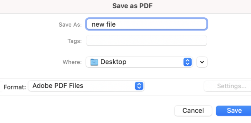Screen dimensions: 251x123
Task: Click the "Save as PDF" dialog title
Action: (x=132, y=6)
